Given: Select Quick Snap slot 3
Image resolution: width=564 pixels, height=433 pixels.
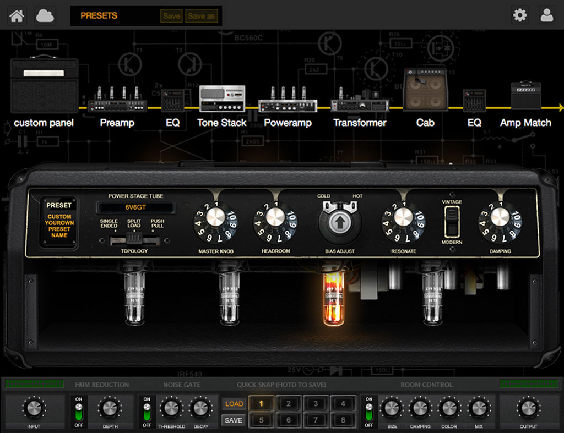Looking at the screenshot, I should tap(316, 403).
